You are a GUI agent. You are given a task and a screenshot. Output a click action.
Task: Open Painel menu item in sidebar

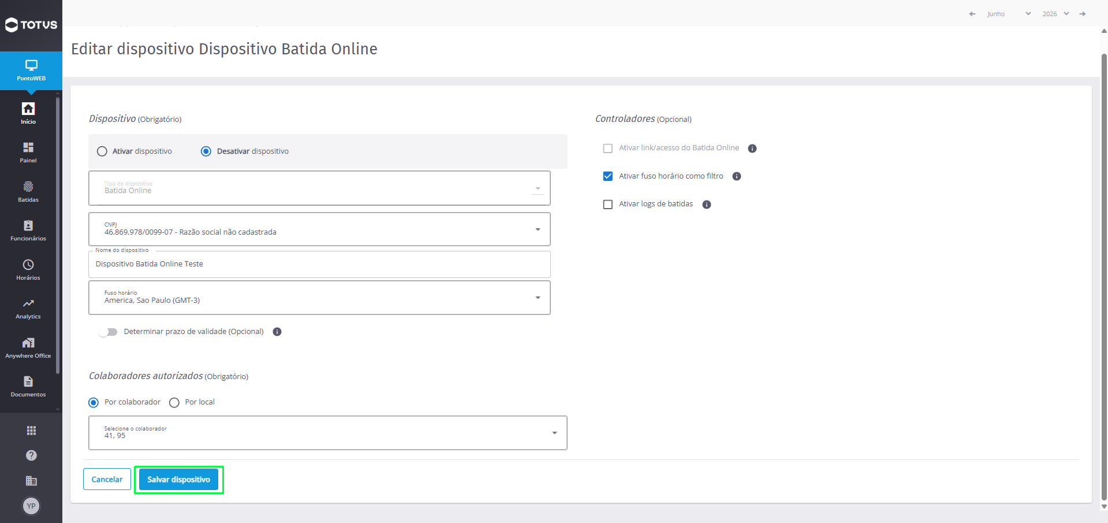28,152
